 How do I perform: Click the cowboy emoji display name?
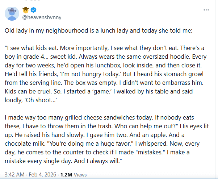click(x=25, y=9)
